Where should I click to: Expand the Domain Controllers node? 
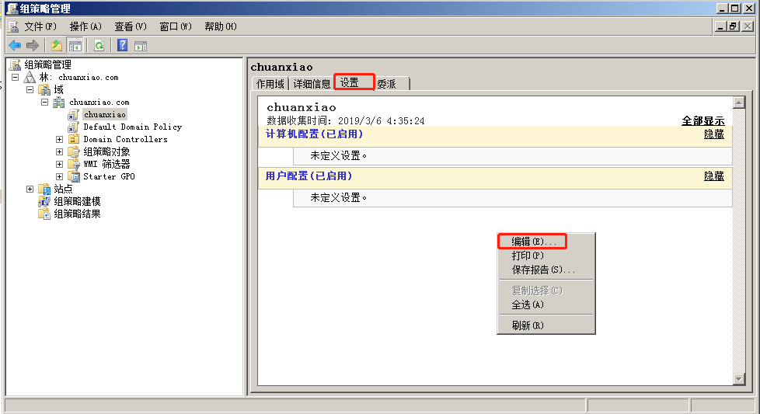pos(59,140)
